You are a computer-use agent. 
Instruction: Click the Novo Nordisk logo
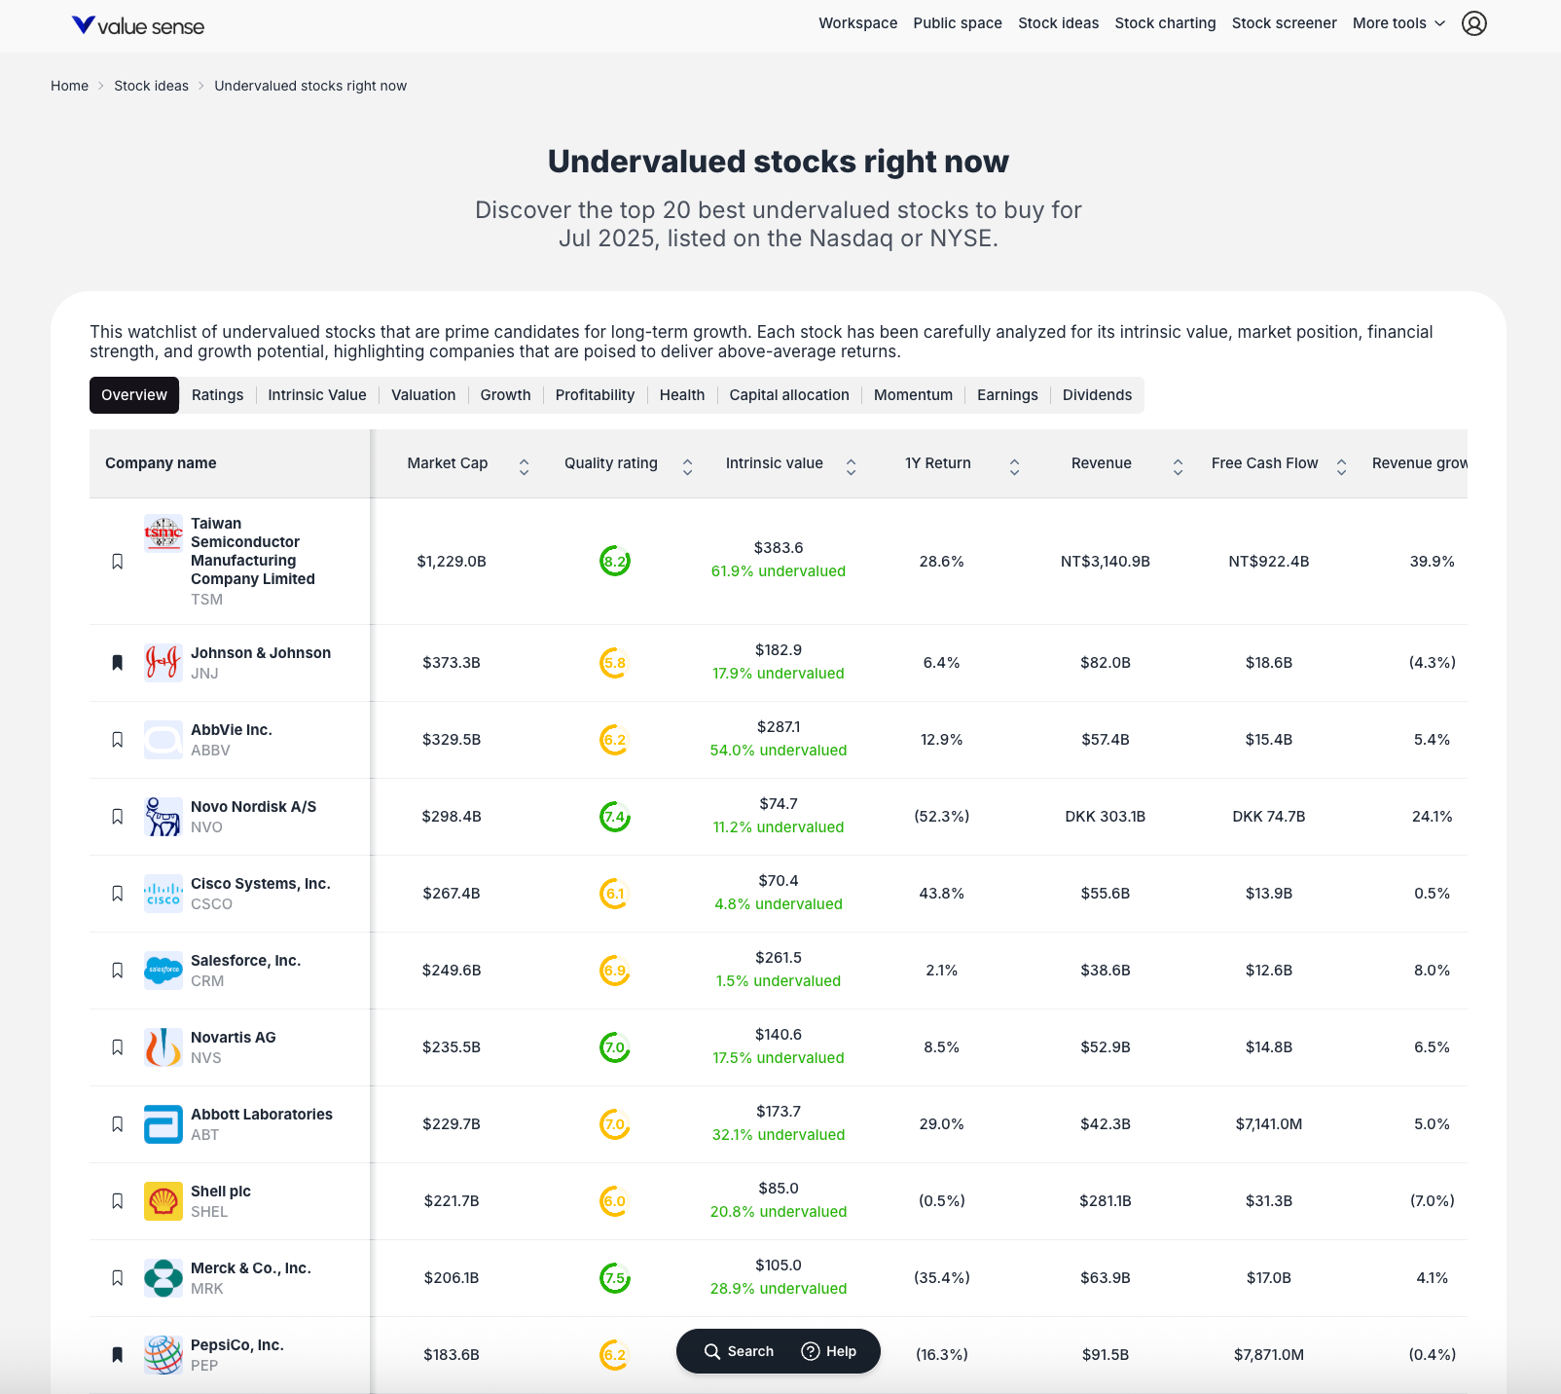click(x=163, y=817)
